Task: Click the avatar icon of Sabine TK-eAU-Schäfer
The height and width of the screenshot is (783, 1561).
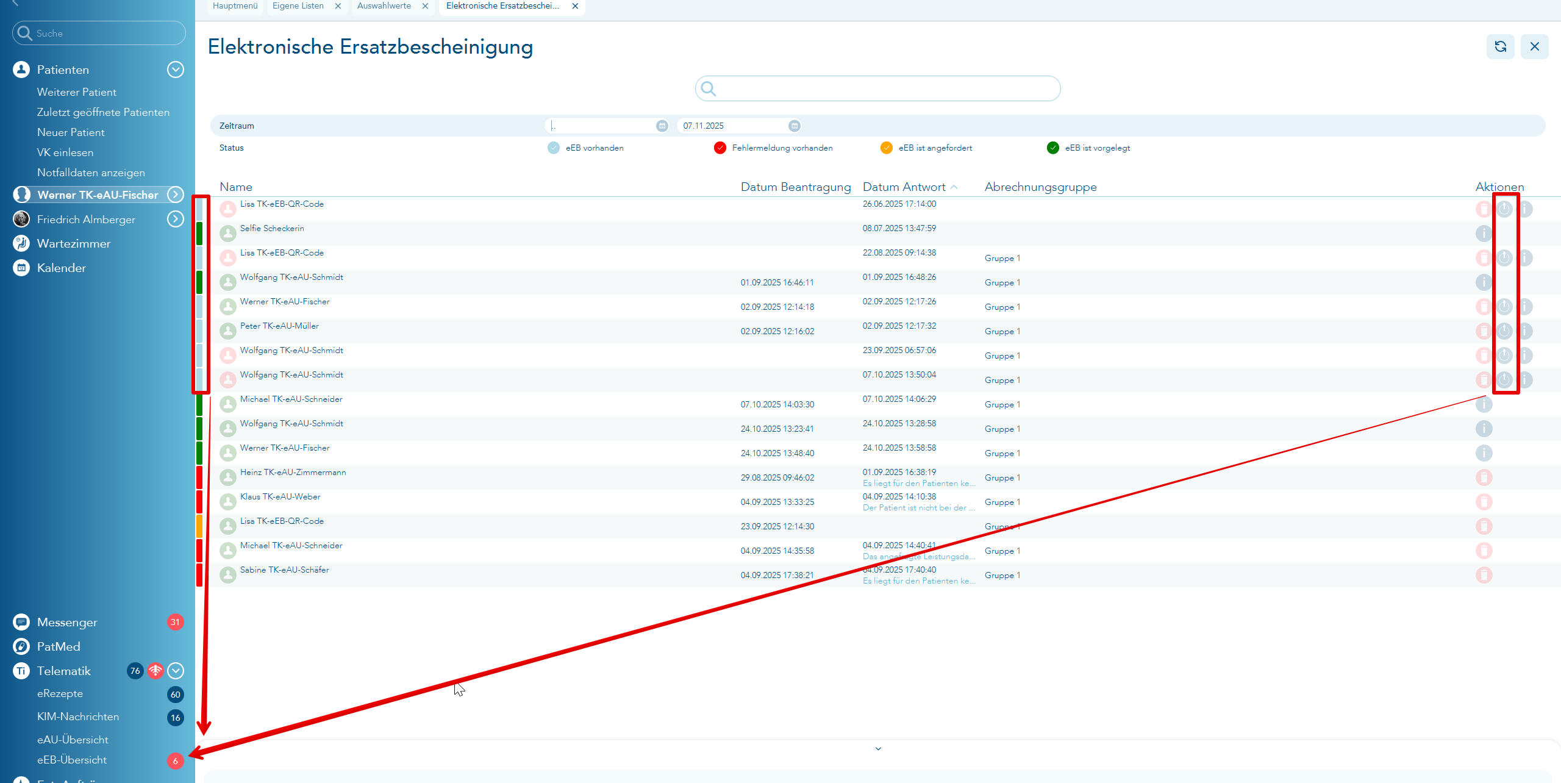Action: [228, 575]
